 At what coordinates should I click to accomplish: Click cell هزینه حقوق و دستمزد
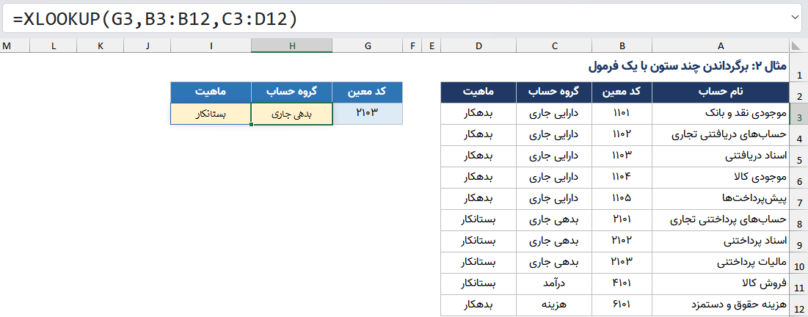(x=721, y=306)
